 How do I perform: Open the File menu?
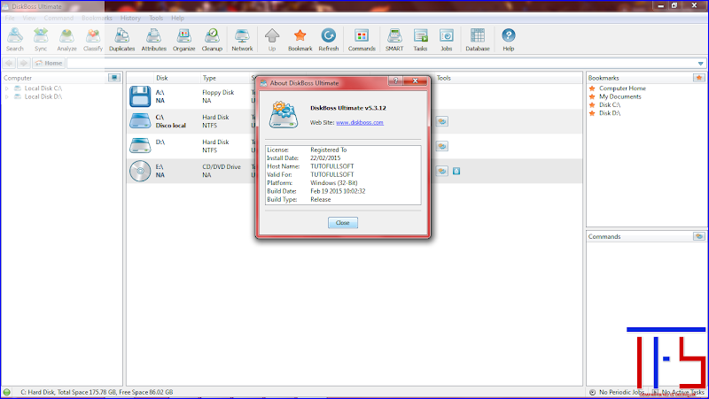(10, 18)
